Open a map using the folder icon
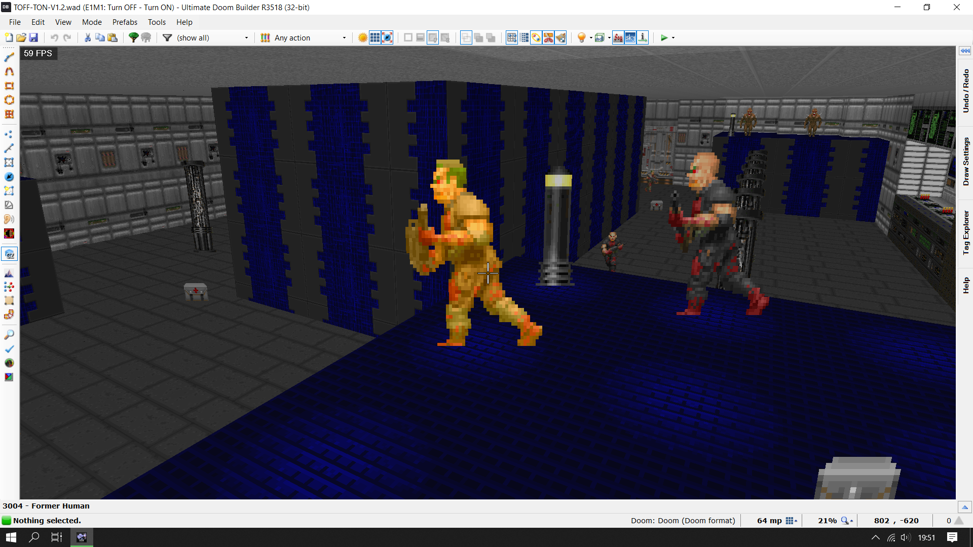 tap(21, 37)
